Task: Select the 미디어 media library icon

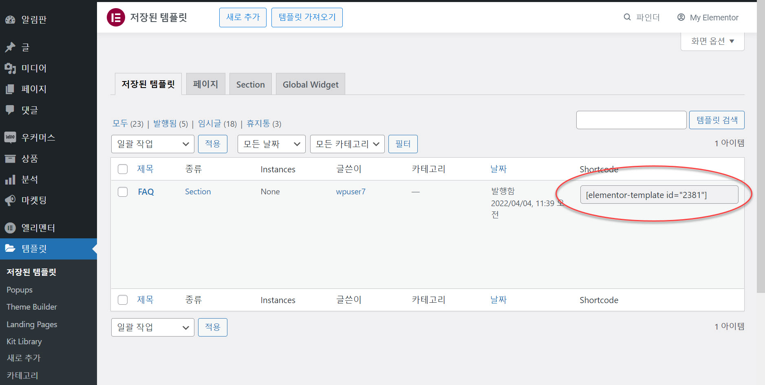Action: (10, 68)
